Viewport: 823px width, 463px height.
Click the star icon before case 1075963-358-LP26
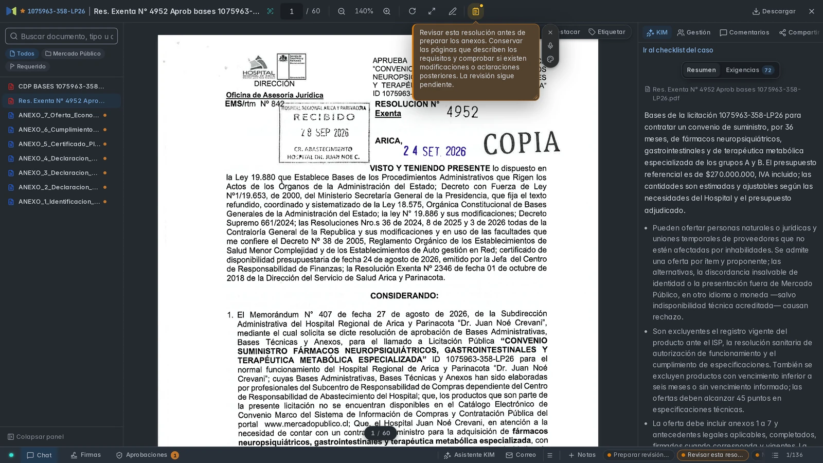point(23,11)
